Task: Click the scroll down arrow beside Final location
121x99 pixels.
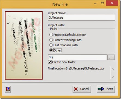Action: point(113,77)
